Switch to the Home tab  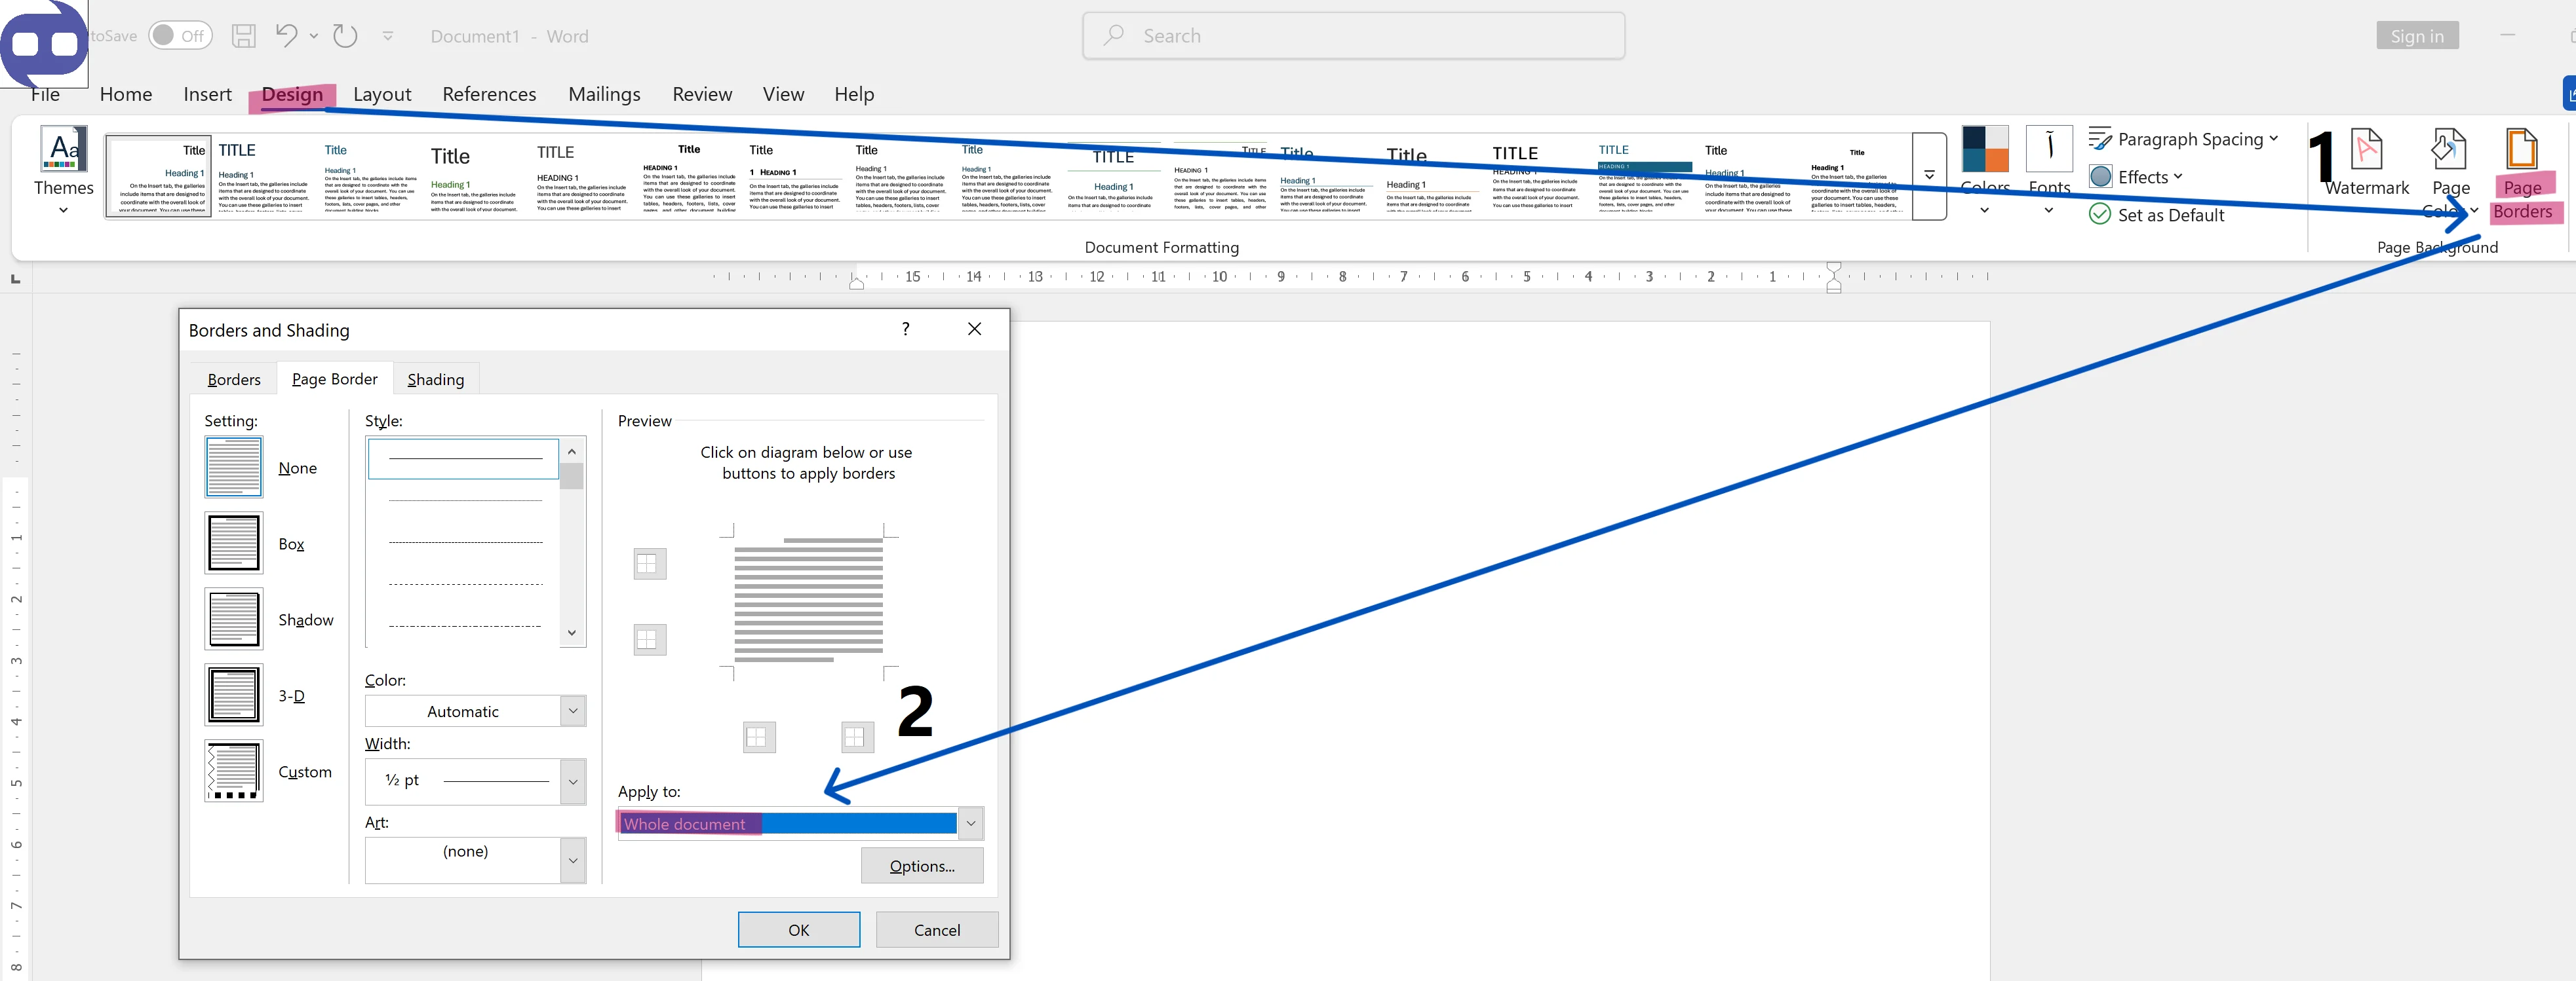126,94
